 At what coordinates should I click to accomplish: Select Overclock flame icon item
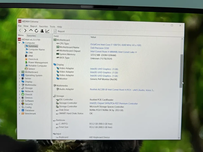click(26, 59)
